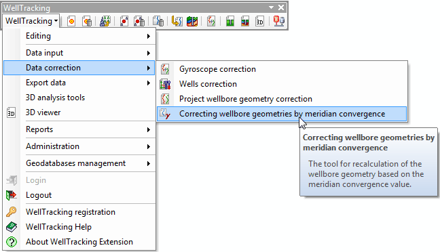Expand the Data input submenu
Viewport: 440px width, 252px height.
pos(88,53)
